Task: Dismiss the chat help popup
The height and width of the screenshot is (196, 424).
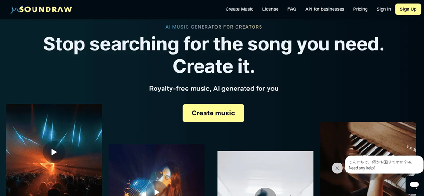Action: (x=337, y=168)
